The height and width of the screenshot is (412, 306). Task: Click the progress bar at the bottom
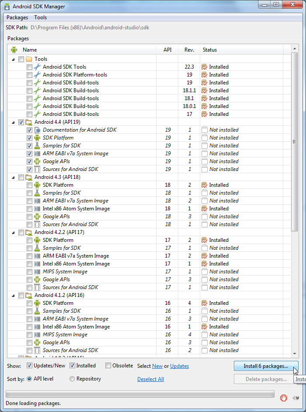pos(140,394)
